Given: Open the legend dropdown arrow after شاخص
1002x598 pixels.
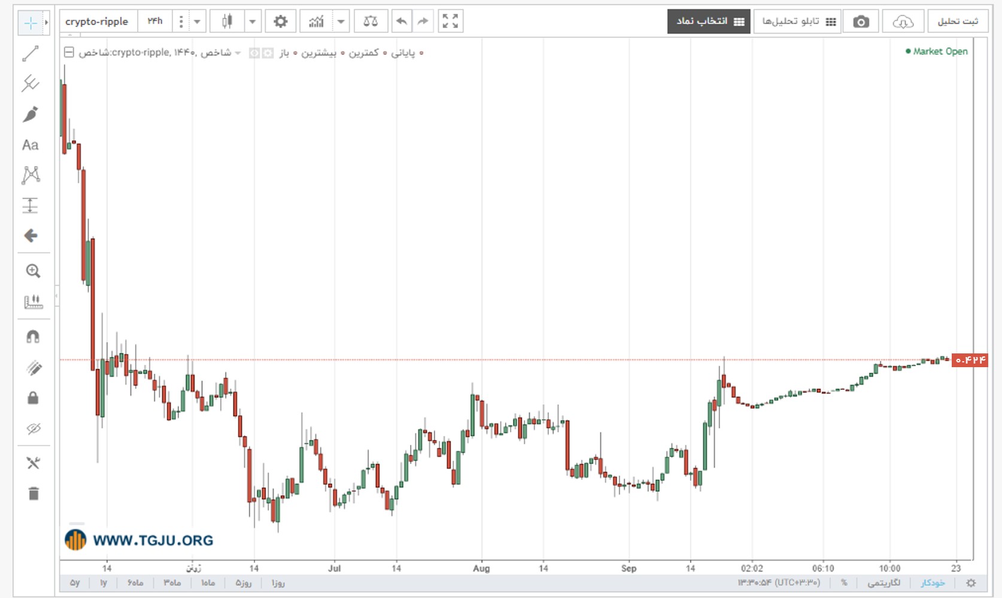Looking at the screenshot, I should (238, 53).
